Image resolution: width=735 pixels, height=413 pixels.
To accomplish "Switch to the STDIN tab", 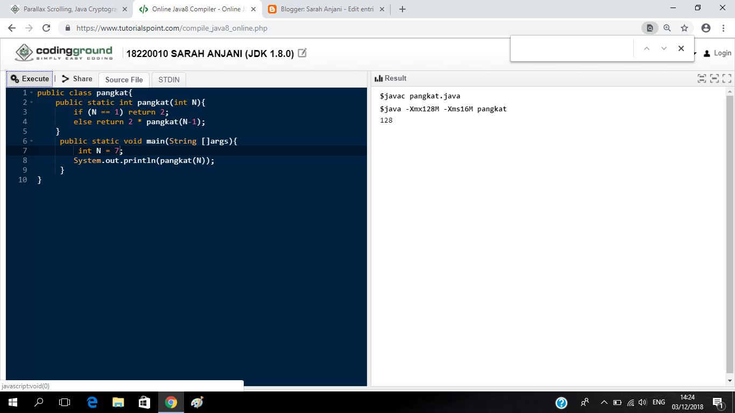I will point(168,79).
